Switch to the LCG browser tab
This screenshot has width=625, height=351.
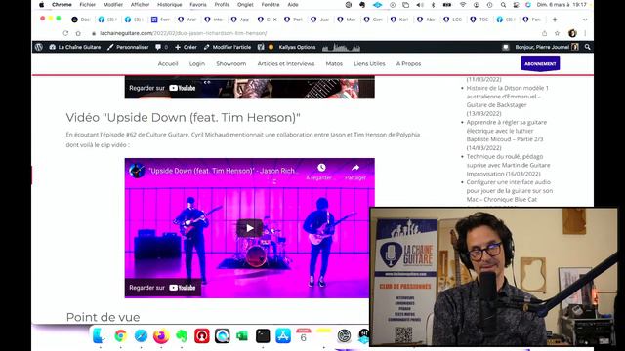click(x=453, y=19)
